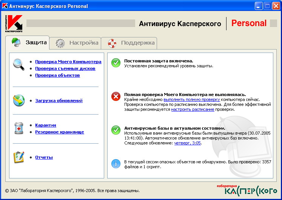This screenshot has height=200, width=282.
Task: Open the Карантин link
Action: (46, 125)
